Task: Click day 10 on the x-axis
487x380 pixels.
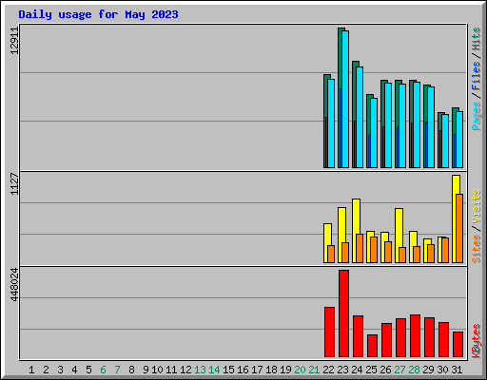Action: (157, 370)
